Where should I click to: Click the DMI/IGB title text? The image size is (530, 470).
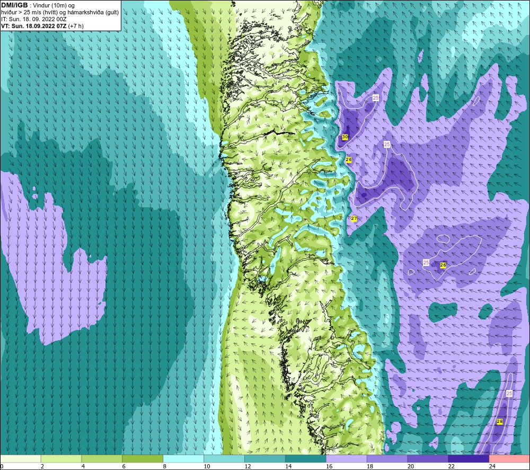coord(14,5)
